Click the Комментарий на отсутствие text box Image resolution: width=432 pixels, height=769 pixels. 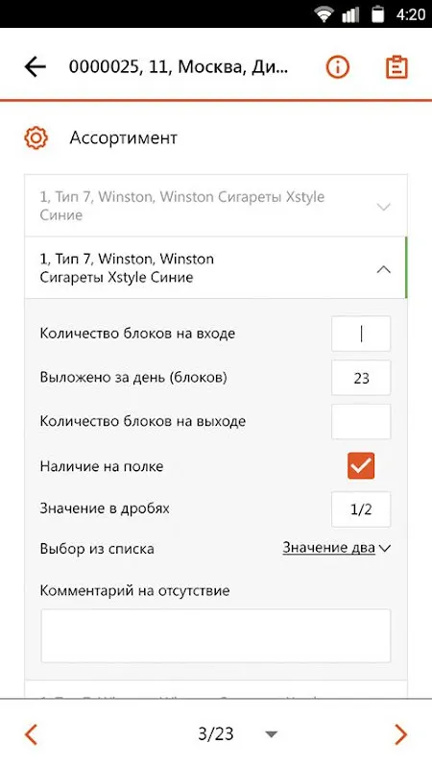215,636
